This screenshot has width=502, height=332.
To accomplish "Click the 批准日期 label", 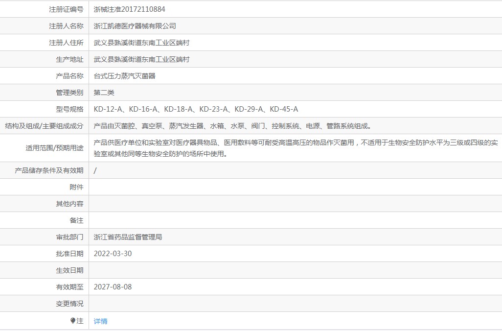I will (x=70, y=254).
